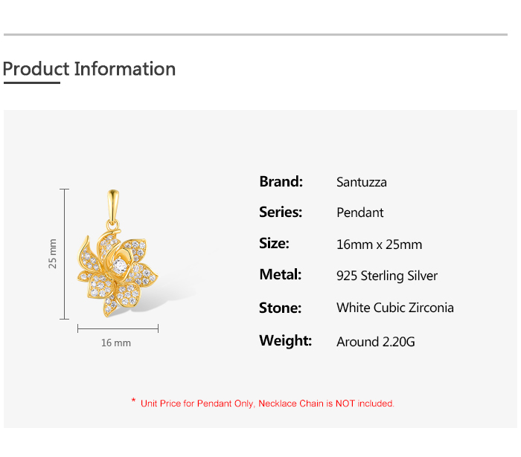Click the Pendant series value
The image size is (521, 457).
[x=359, y=213]
